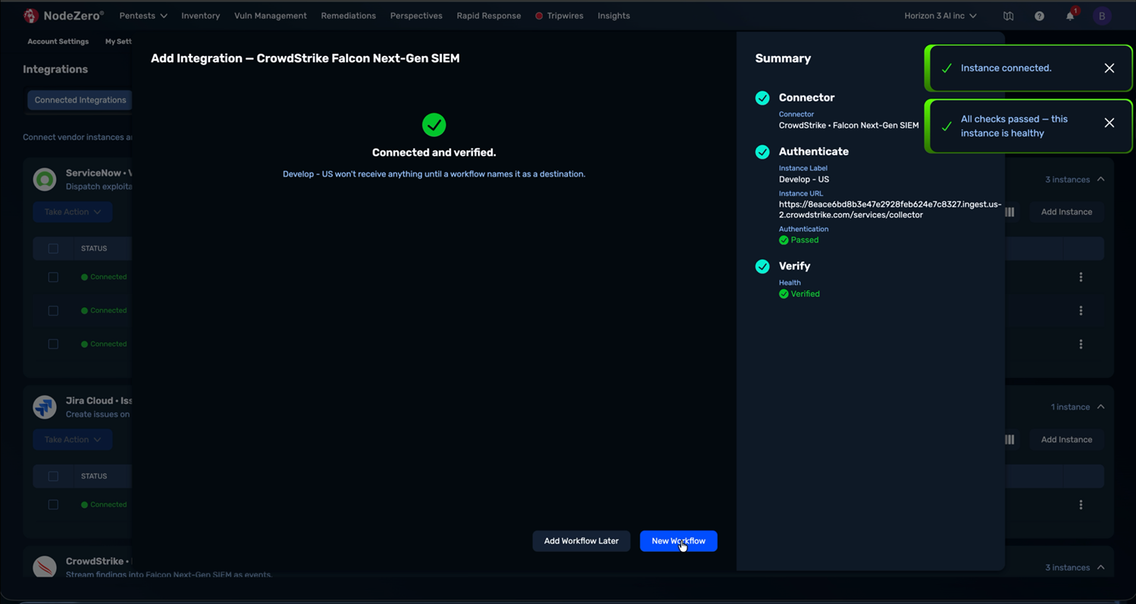Collapse the CrowdStrike 3 instances section
The image size is (1136, 604).
1100,568
